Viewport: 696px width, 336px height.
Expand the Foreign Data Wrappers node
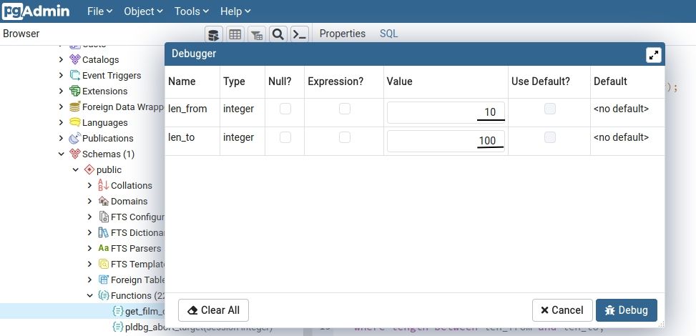[62, 107]
